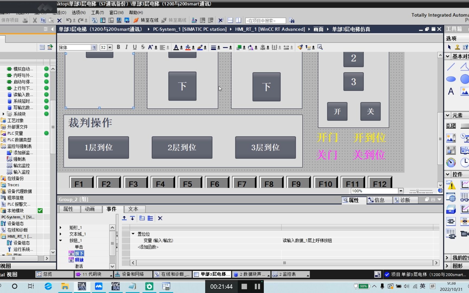Click the compile icon in main toolbar
This screenshot has width=469, height=293.
94,20
